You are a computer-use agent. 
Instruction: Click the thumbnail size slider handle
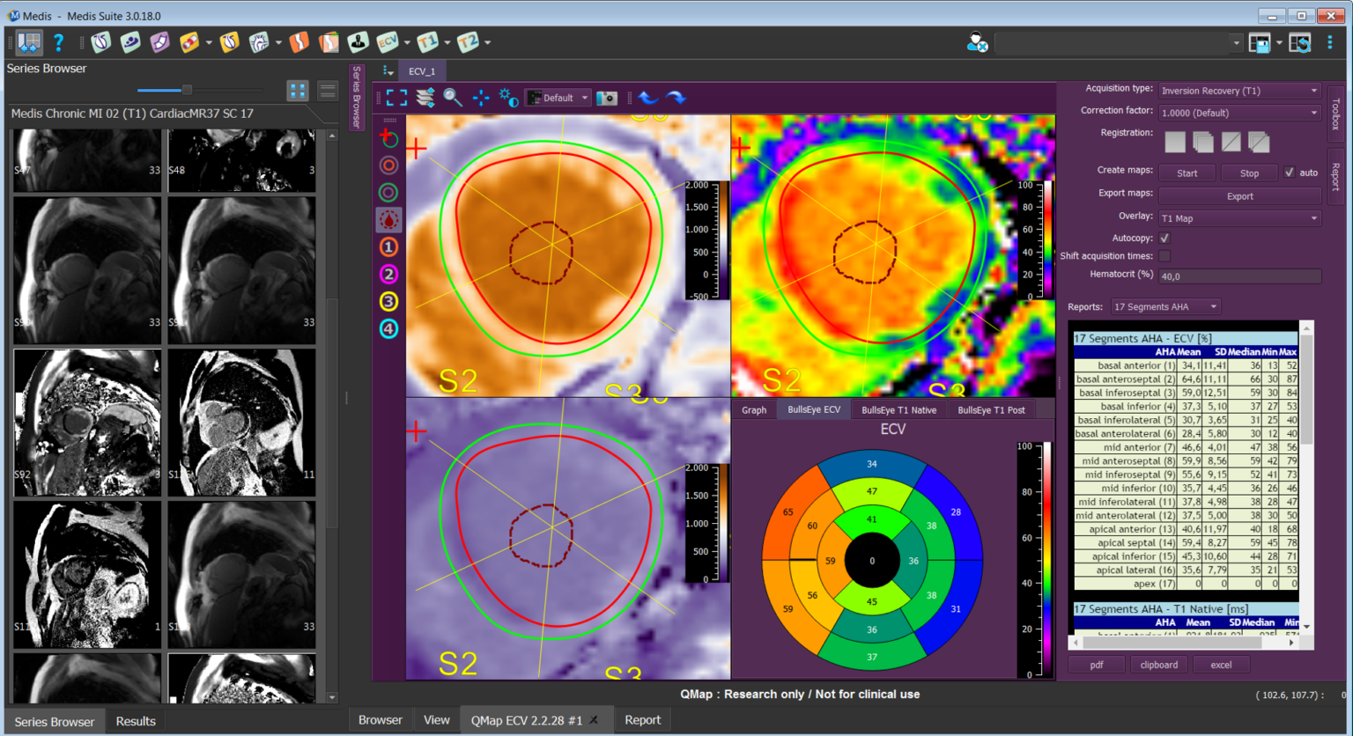(187, 90)
